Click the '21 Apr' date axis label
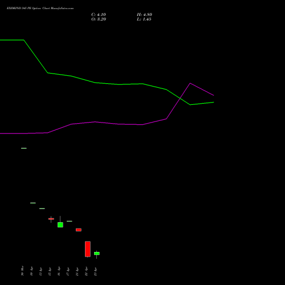The height and width of the screenshot is (285, 285). (x=77, y=271)
